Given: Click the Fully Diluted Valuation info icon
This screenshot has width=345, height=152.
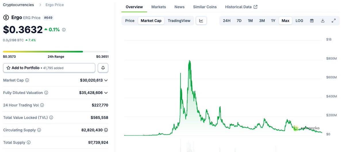Looking at the screenshot, I should (x=46, y=93).
